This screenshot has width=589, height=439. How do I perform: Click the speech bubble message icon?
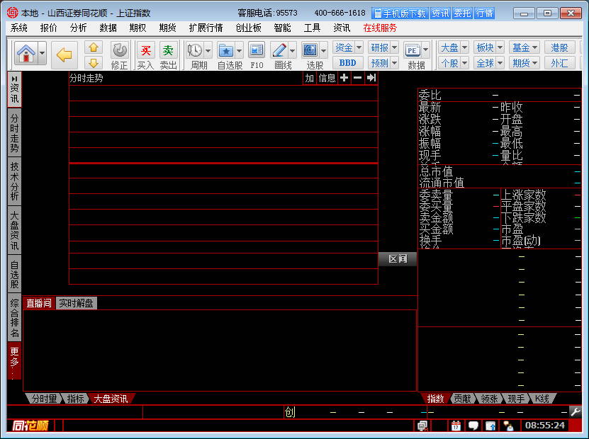[473, 426]
